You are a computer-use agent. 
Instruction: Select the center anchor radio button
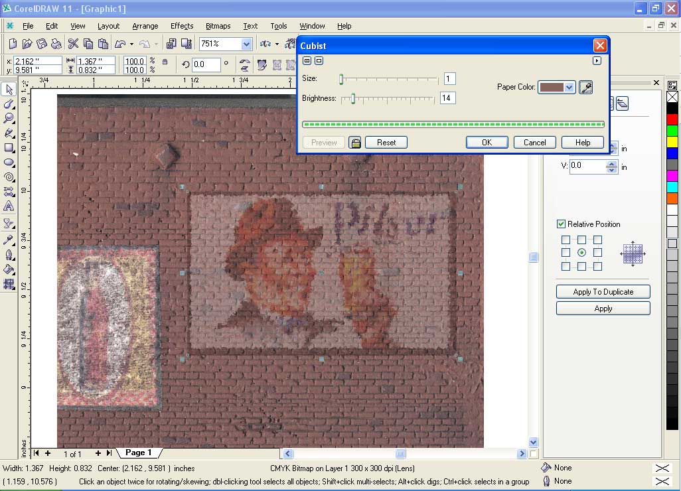pos(581,253)
